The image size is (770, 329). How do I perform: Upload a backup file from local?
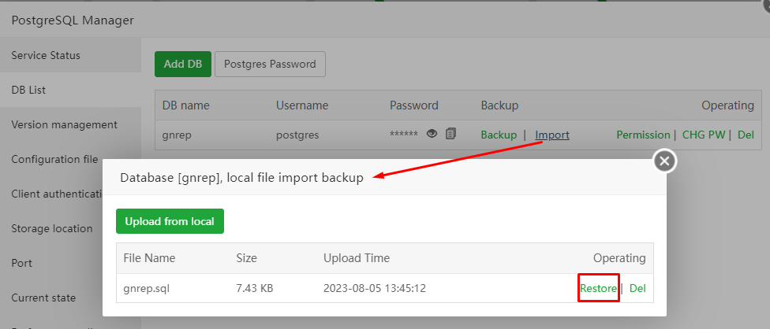170,221
